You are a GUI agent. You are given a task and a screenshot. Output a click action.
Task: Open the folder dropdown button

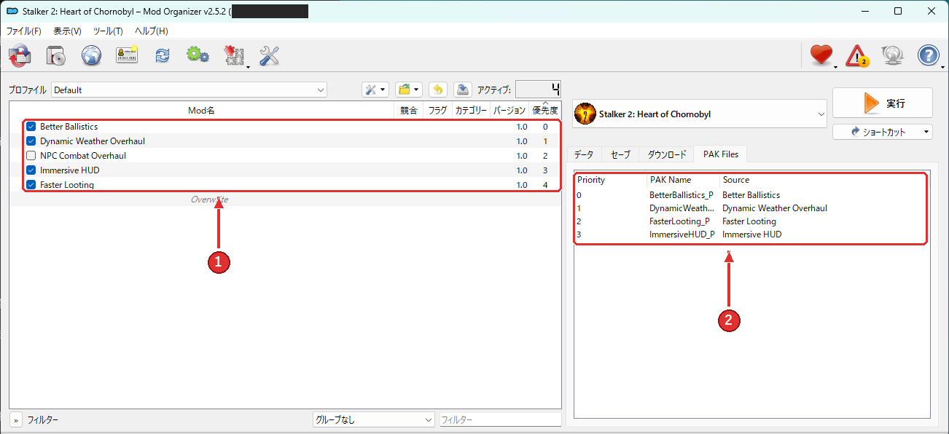(408, 90)
